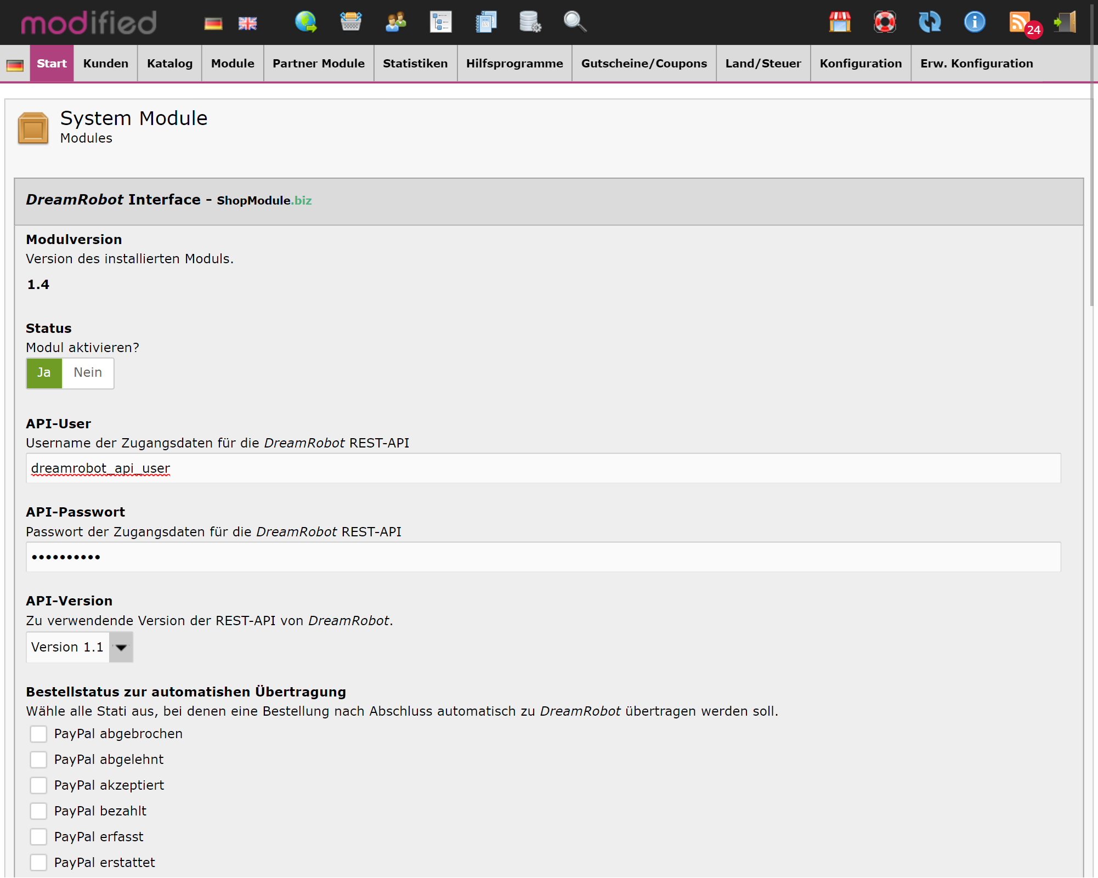This screenshot has height=878, width=1098.
Task: Switch to the Partner Module tab
Action: tap(319, 63)
